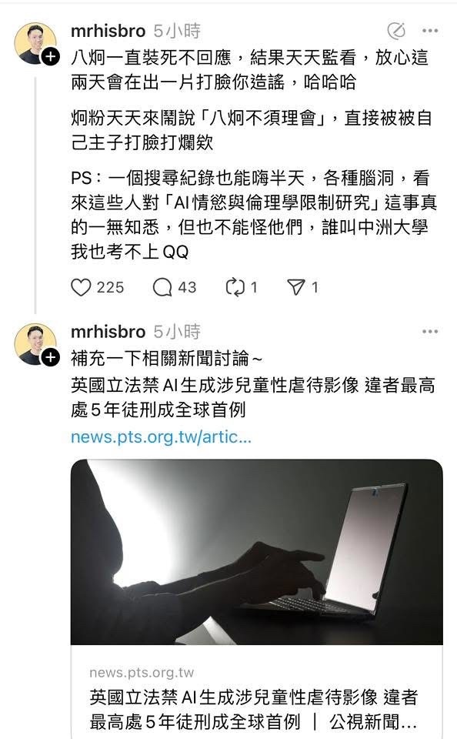Click the news.pts.org.tw domain label in card

[142, 673]
